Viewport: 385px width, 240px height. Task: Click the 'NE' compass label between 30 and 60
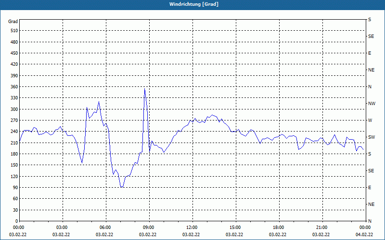click(371, 204)
